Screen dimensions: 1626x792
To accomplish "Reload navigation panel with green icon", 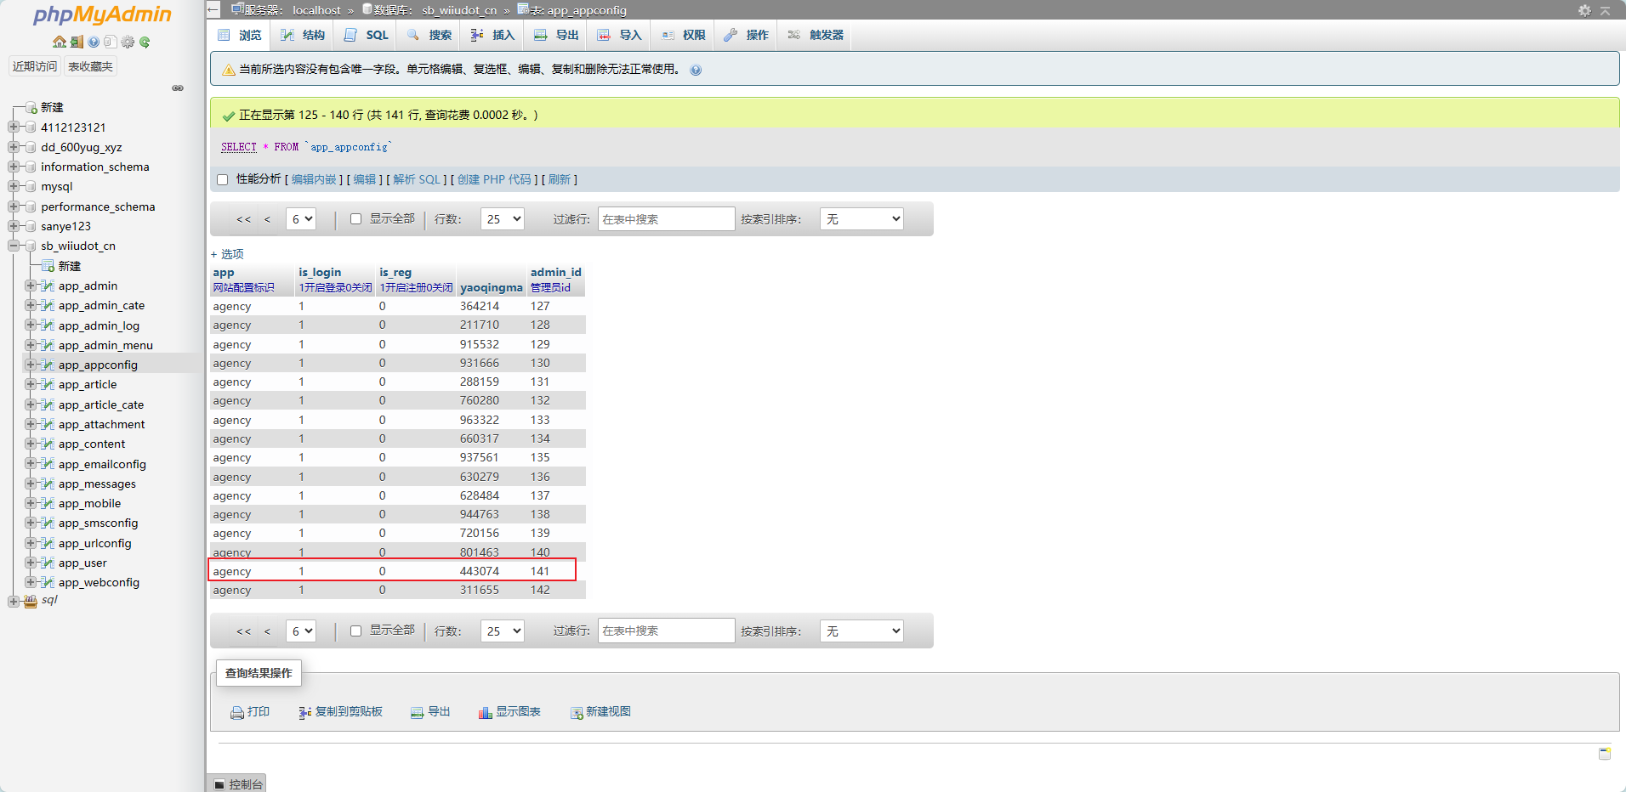I will pyautogui.click(x=145, y=42).
